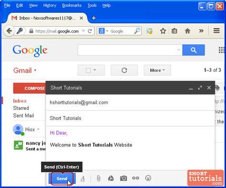Go back with the browser back arrow

(9, 31)
